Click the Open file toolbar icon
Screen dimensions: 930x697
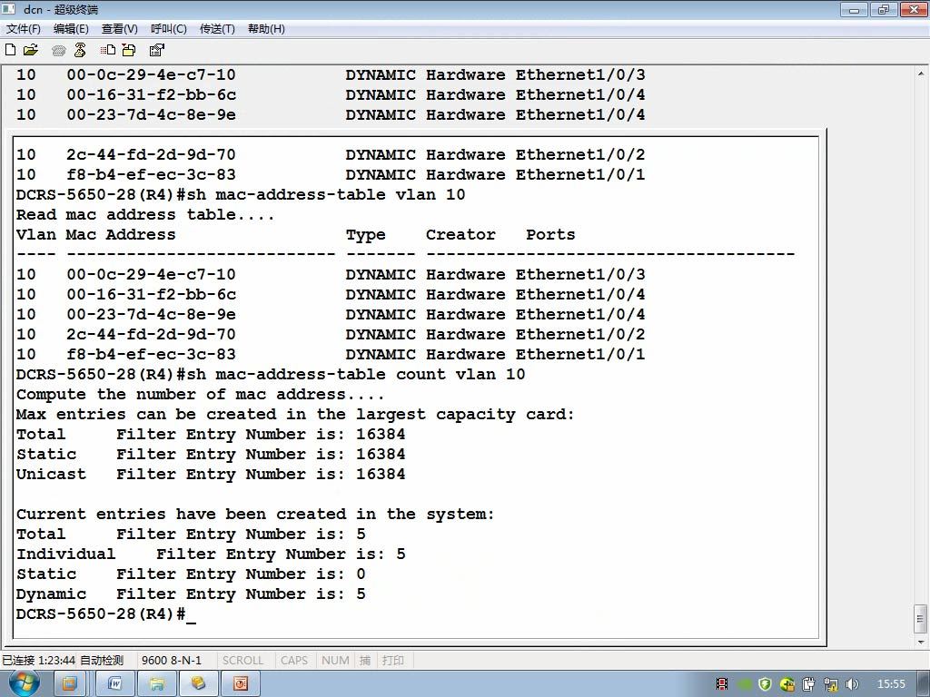(31, 51)
